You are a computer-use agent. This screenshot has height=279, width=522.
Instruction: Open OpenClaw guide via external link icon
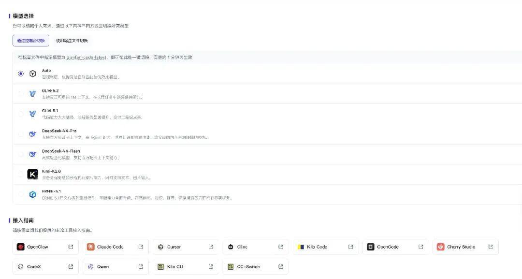pyautogui.click(x=71, y=247)
